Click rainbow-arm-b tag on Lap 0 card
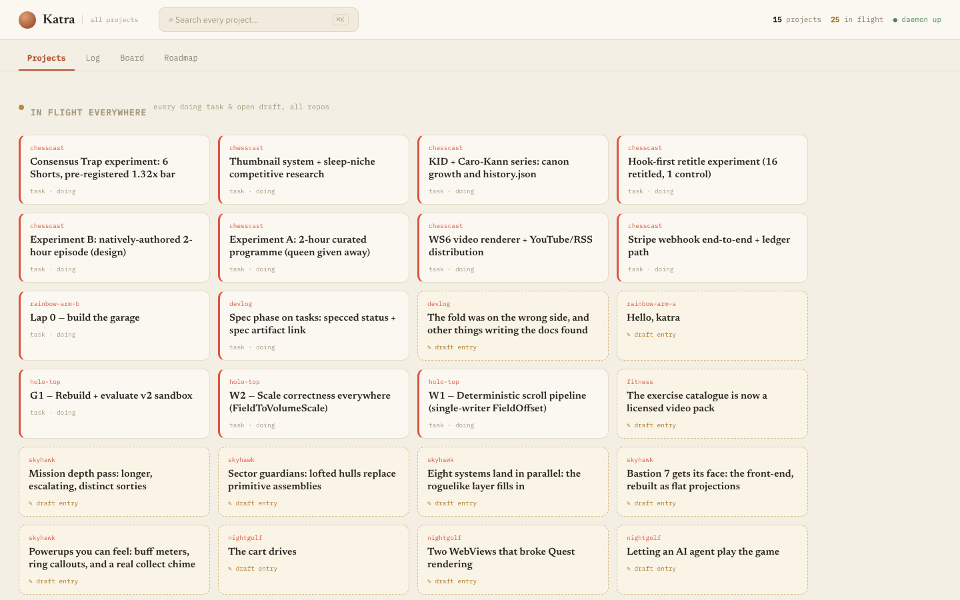Image resolution: width=960 pixels, height=600 pixels. [x=55, y=304]
